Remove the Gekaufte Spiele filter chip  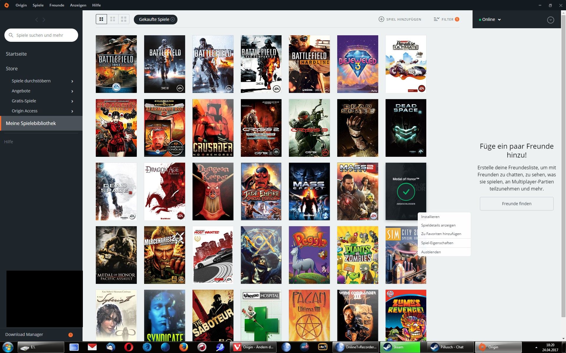pos(173,19)
